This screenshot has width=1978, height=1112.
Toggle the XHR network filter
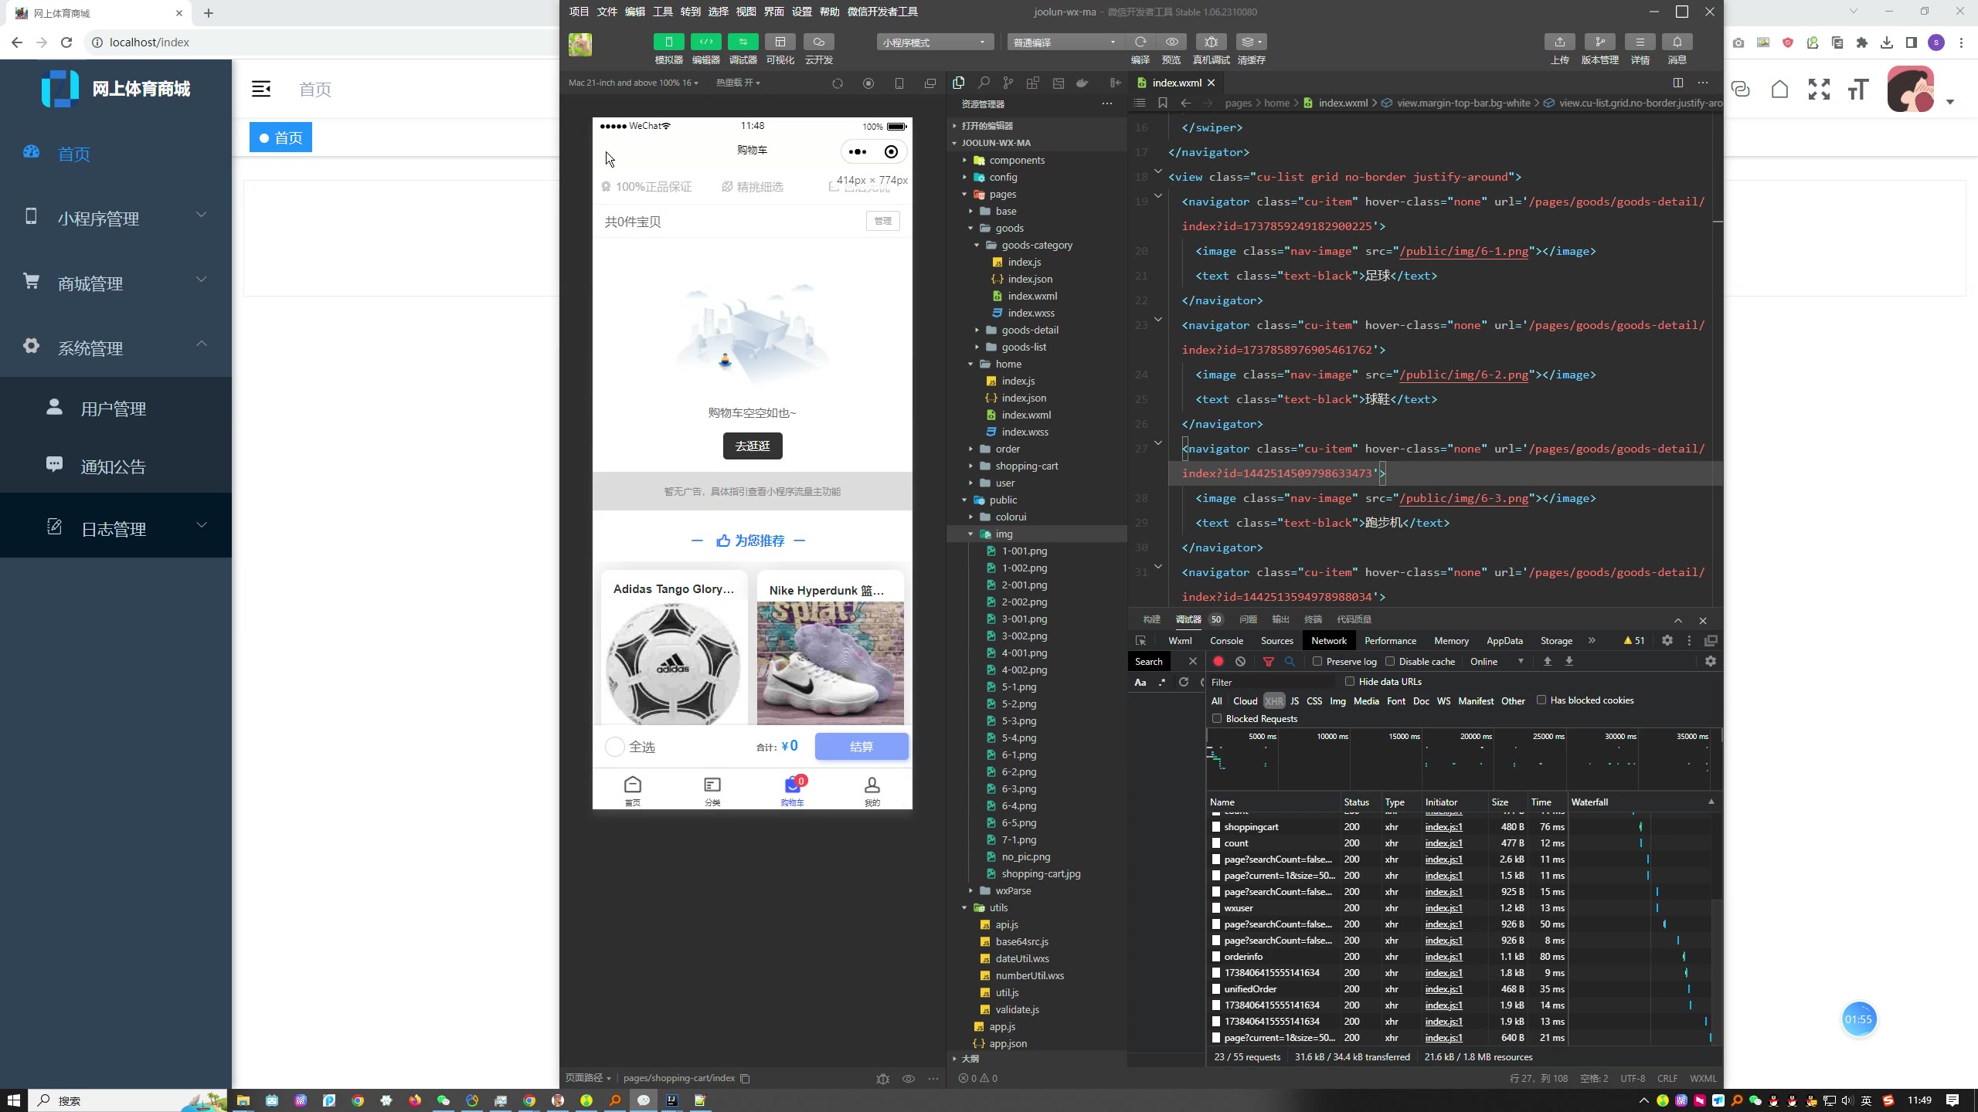point(1274,701)
